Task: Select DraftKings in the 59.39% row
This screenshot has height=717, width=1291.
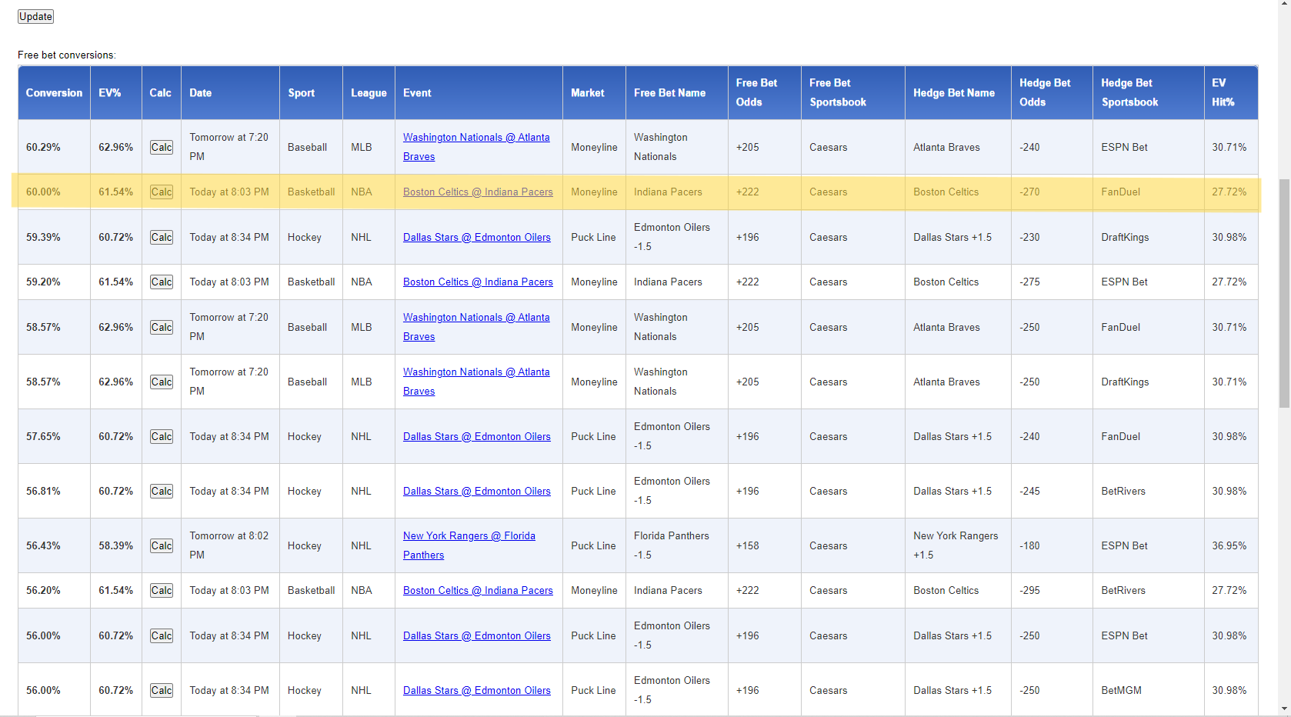Action: click(x=1125, y=237)
